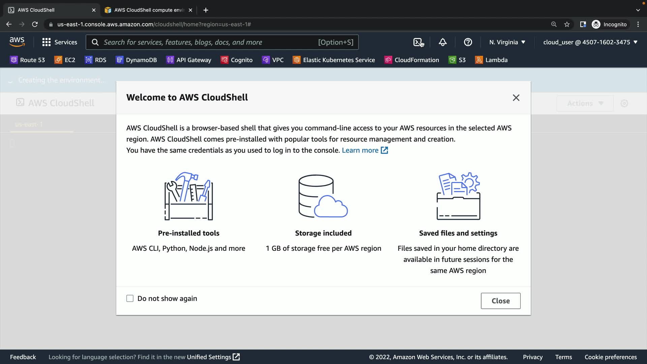
Task: Open the DynamoDB service shortcut
Action: [x=136, y=60]
